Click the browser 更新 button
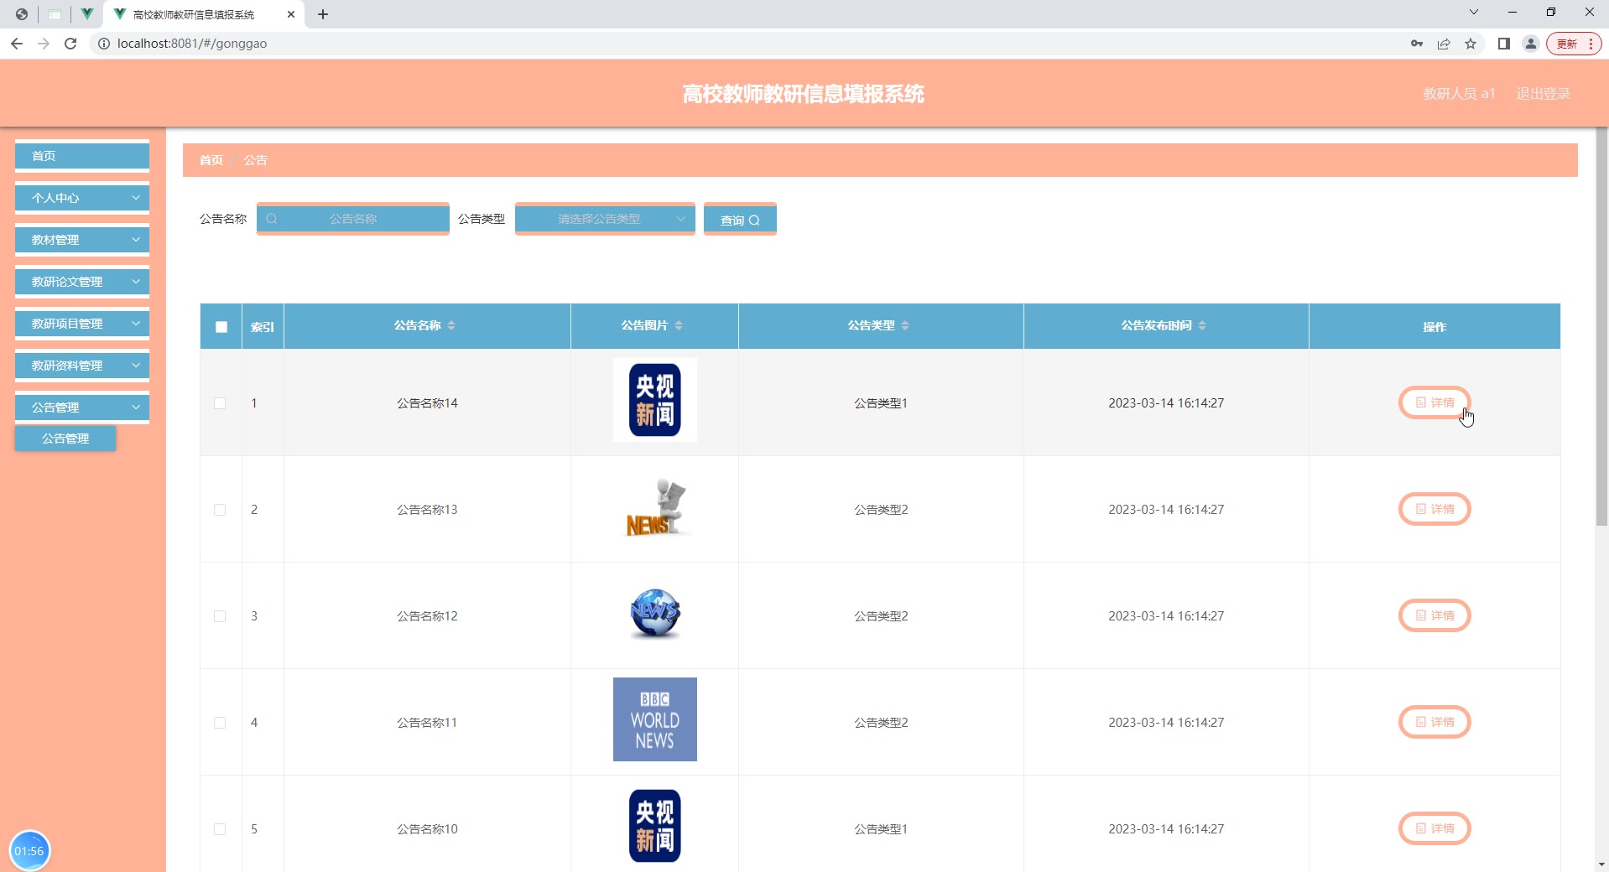This screenshot has height=872, width=1609. tap(1574, 44)
